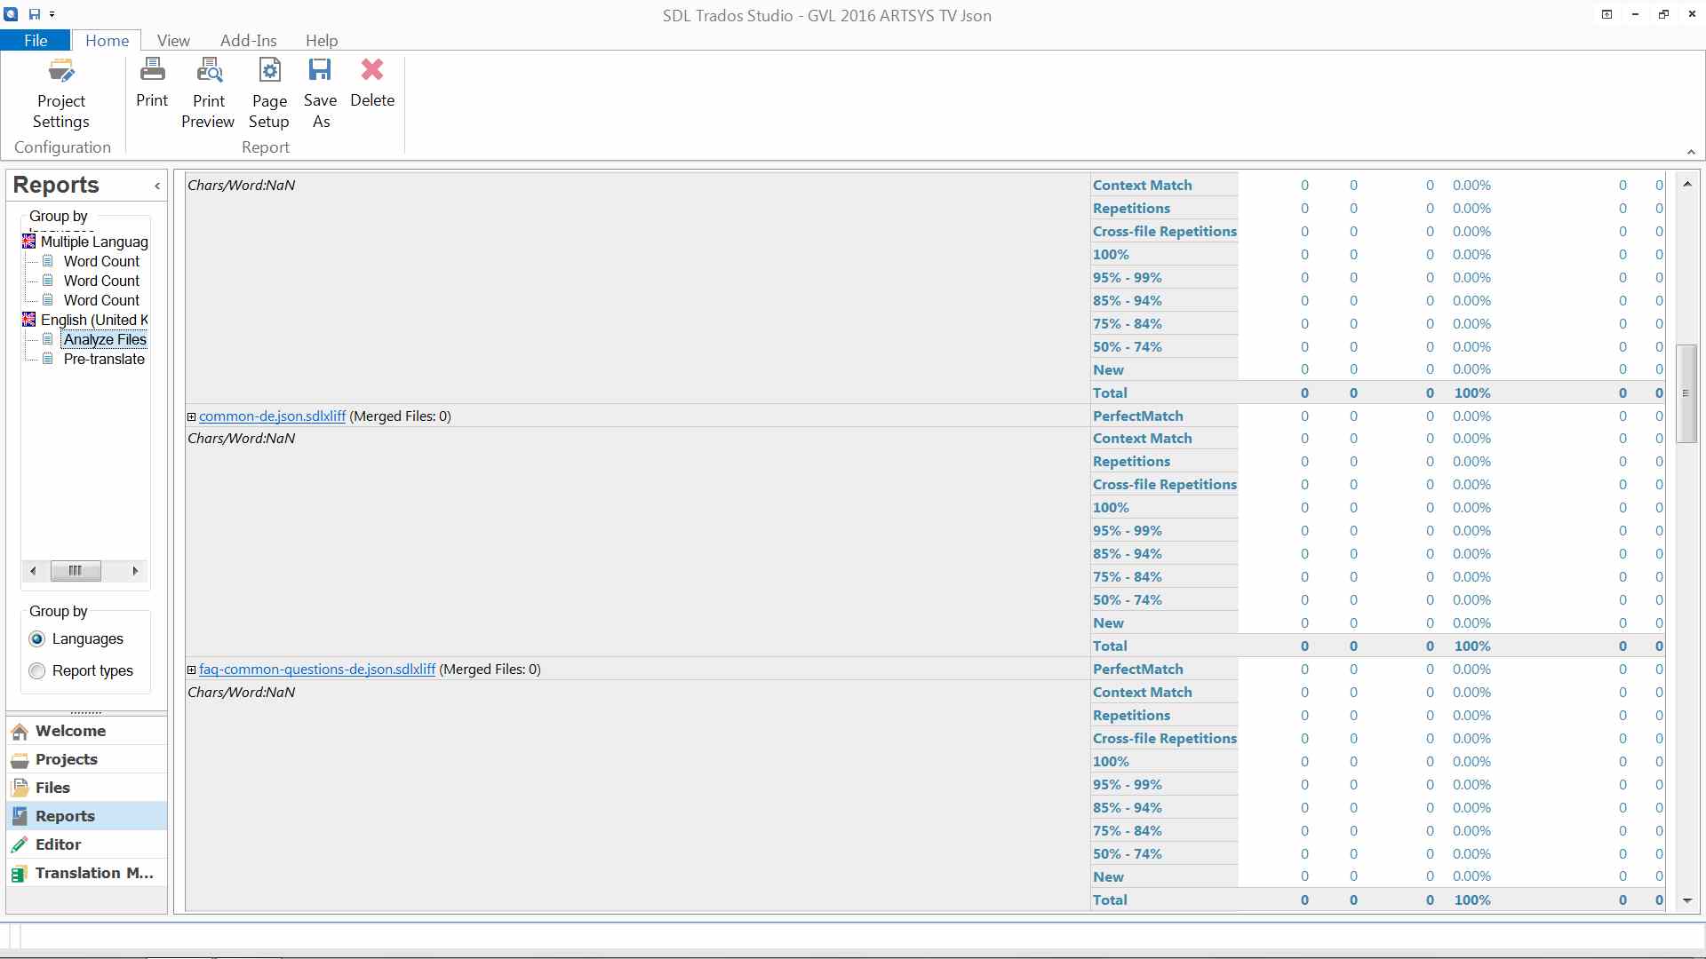
Task: Select second Word Count report
Action: [x=101, y=281]
